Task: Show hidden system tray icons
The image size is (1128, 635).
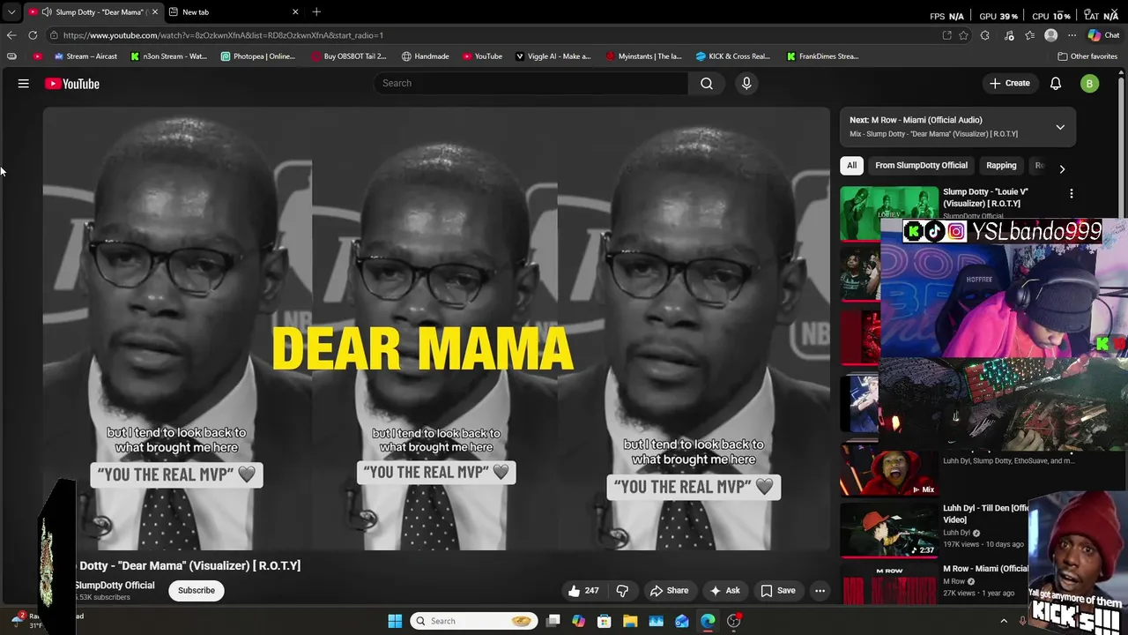Action: [x=1003, y=621]
